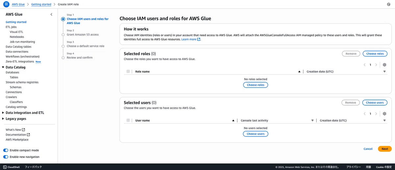
Task: Sort users by User name arrow
Action: point(233,120)
